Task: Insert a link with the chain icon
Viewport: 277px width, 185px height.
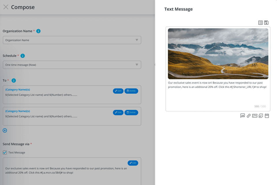Action: point(248,116)
